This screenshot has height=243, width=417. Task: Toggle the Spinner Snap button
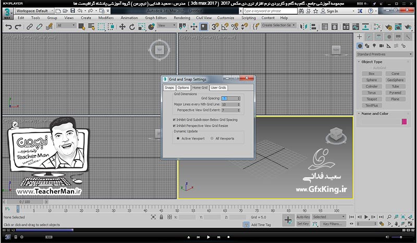(244, 27)
